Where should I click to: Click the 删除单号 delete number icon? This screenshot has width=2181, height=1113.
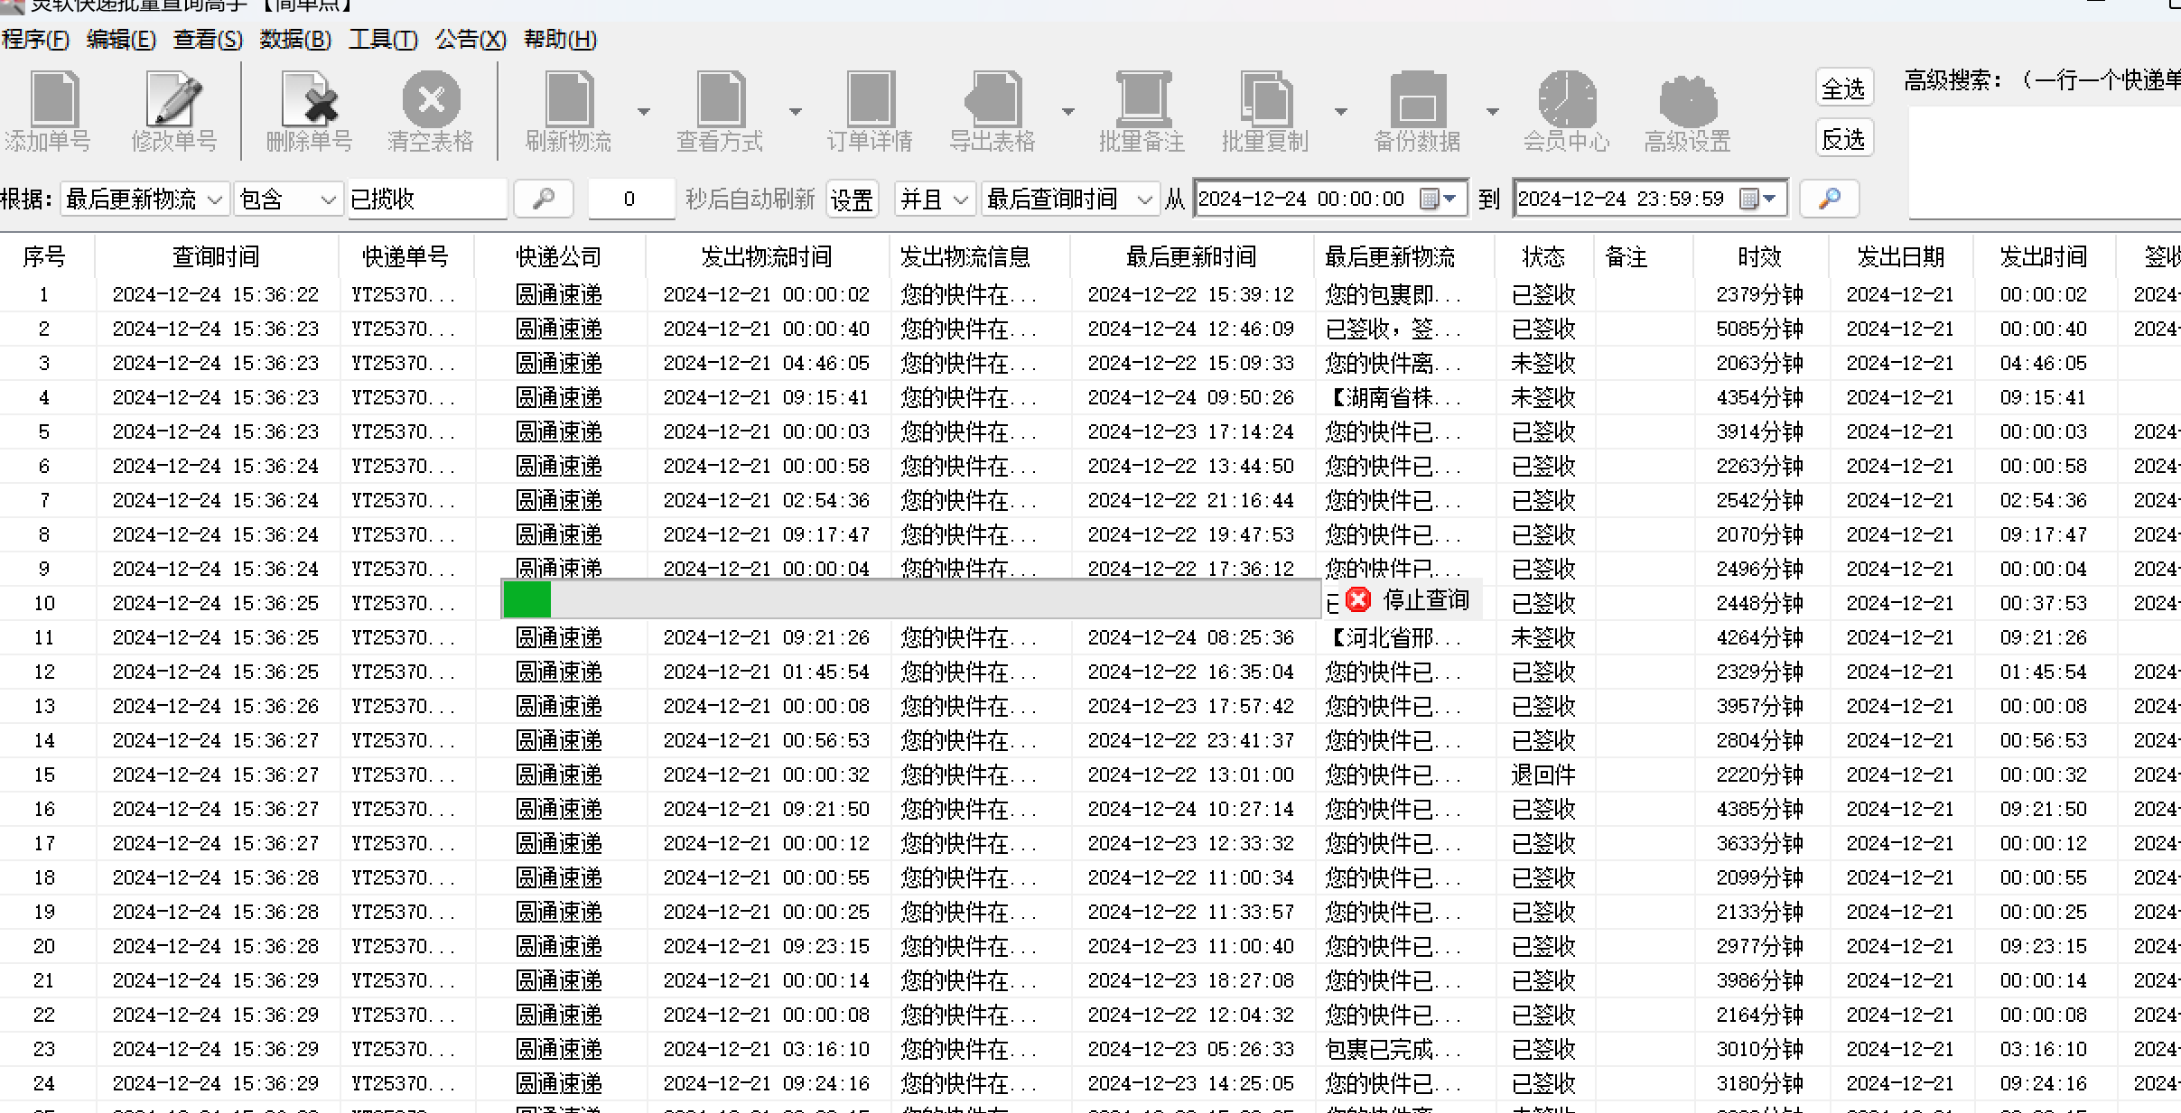(309, 98)
